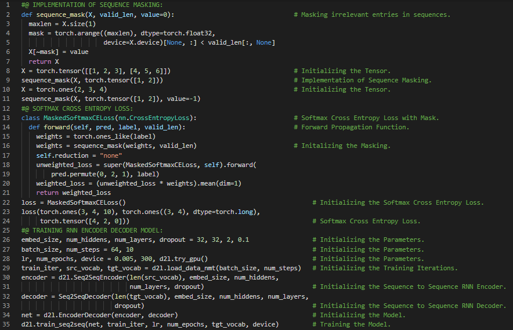The height and width of the screenshot is (330, 513).
Task: Click line number 35 in the gutter
Action: [x=8, y=324]
